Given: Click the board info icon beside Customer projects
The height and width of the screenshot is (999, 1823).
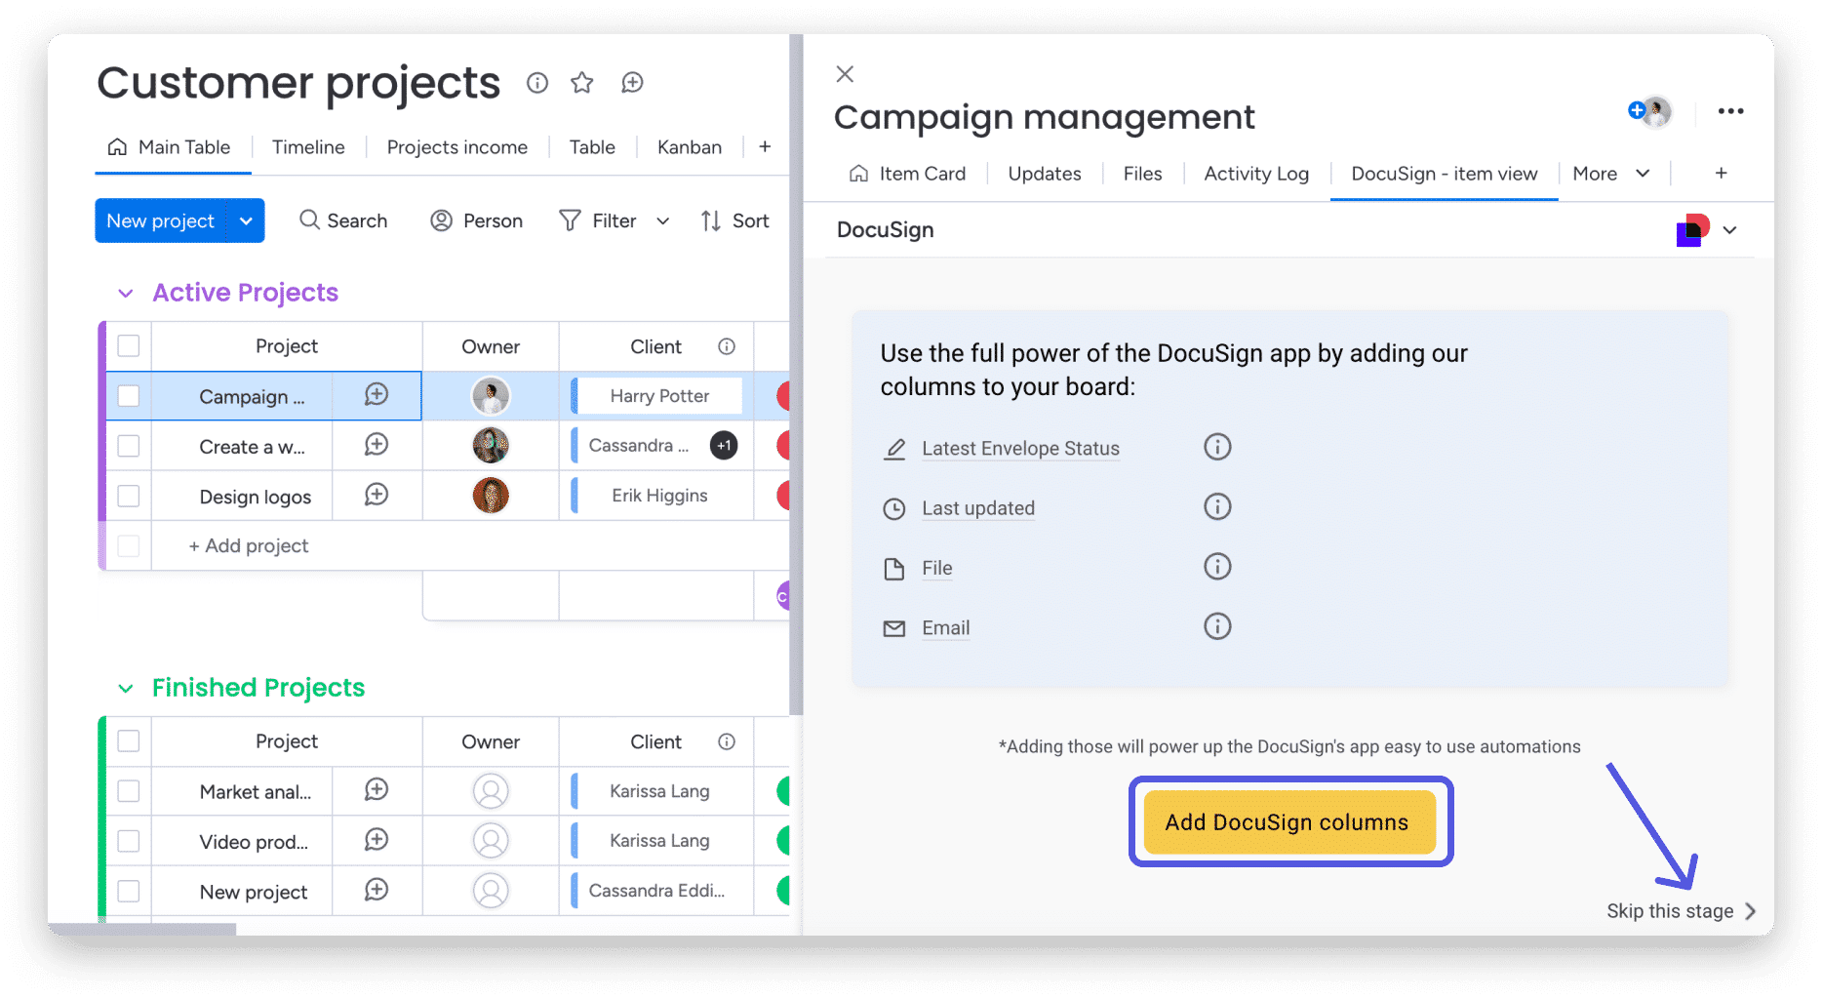Looking at the screenshot, I should click(537, 83).
